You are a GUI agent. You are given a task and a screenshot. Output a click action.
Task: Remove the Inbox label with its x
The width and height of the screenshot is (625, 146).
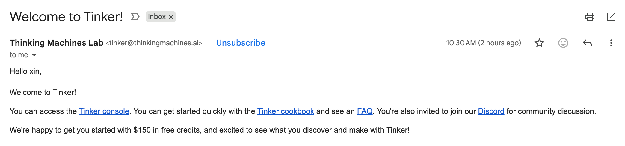pyautogui.click(x=171, y=17)
